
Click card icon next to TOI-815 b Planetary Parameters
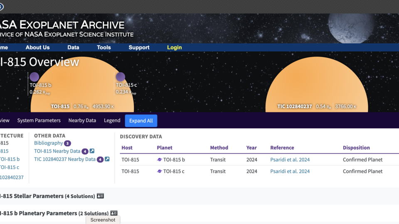(114, 213)
